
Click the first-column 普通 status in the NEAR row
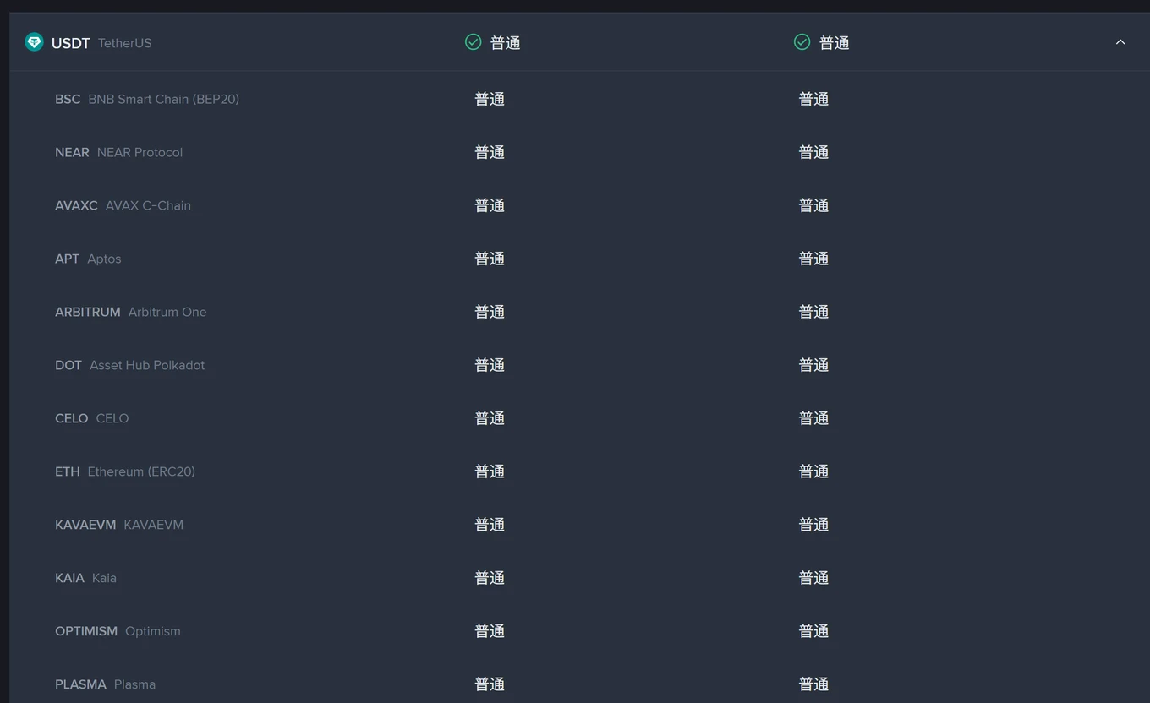[490, 152]
